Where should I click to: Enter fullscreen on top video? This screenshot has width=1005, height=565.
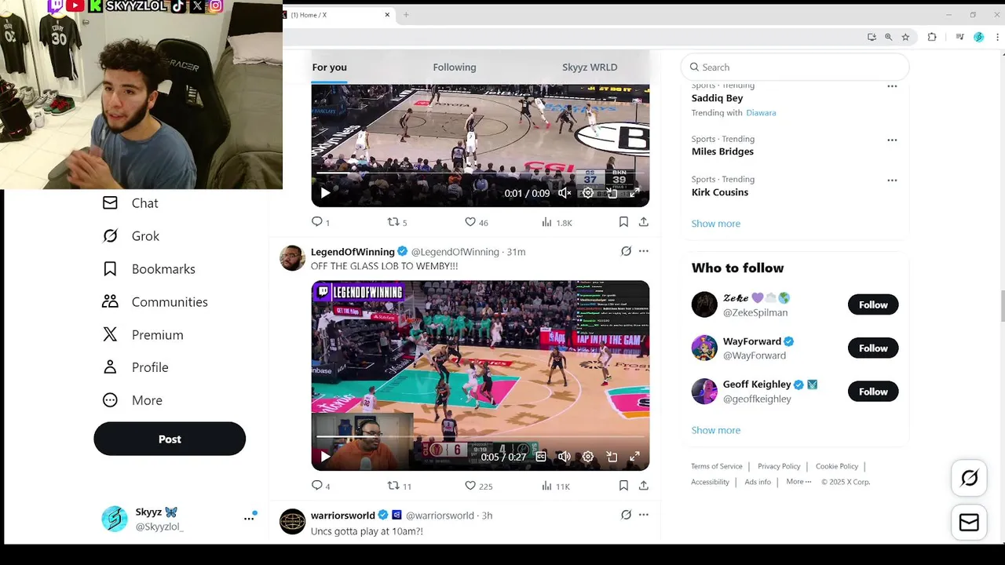coord(634,193)
